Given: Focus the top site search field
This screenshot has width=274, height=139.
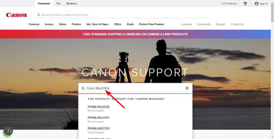Looking at the screenshot, I should point(121,15).
